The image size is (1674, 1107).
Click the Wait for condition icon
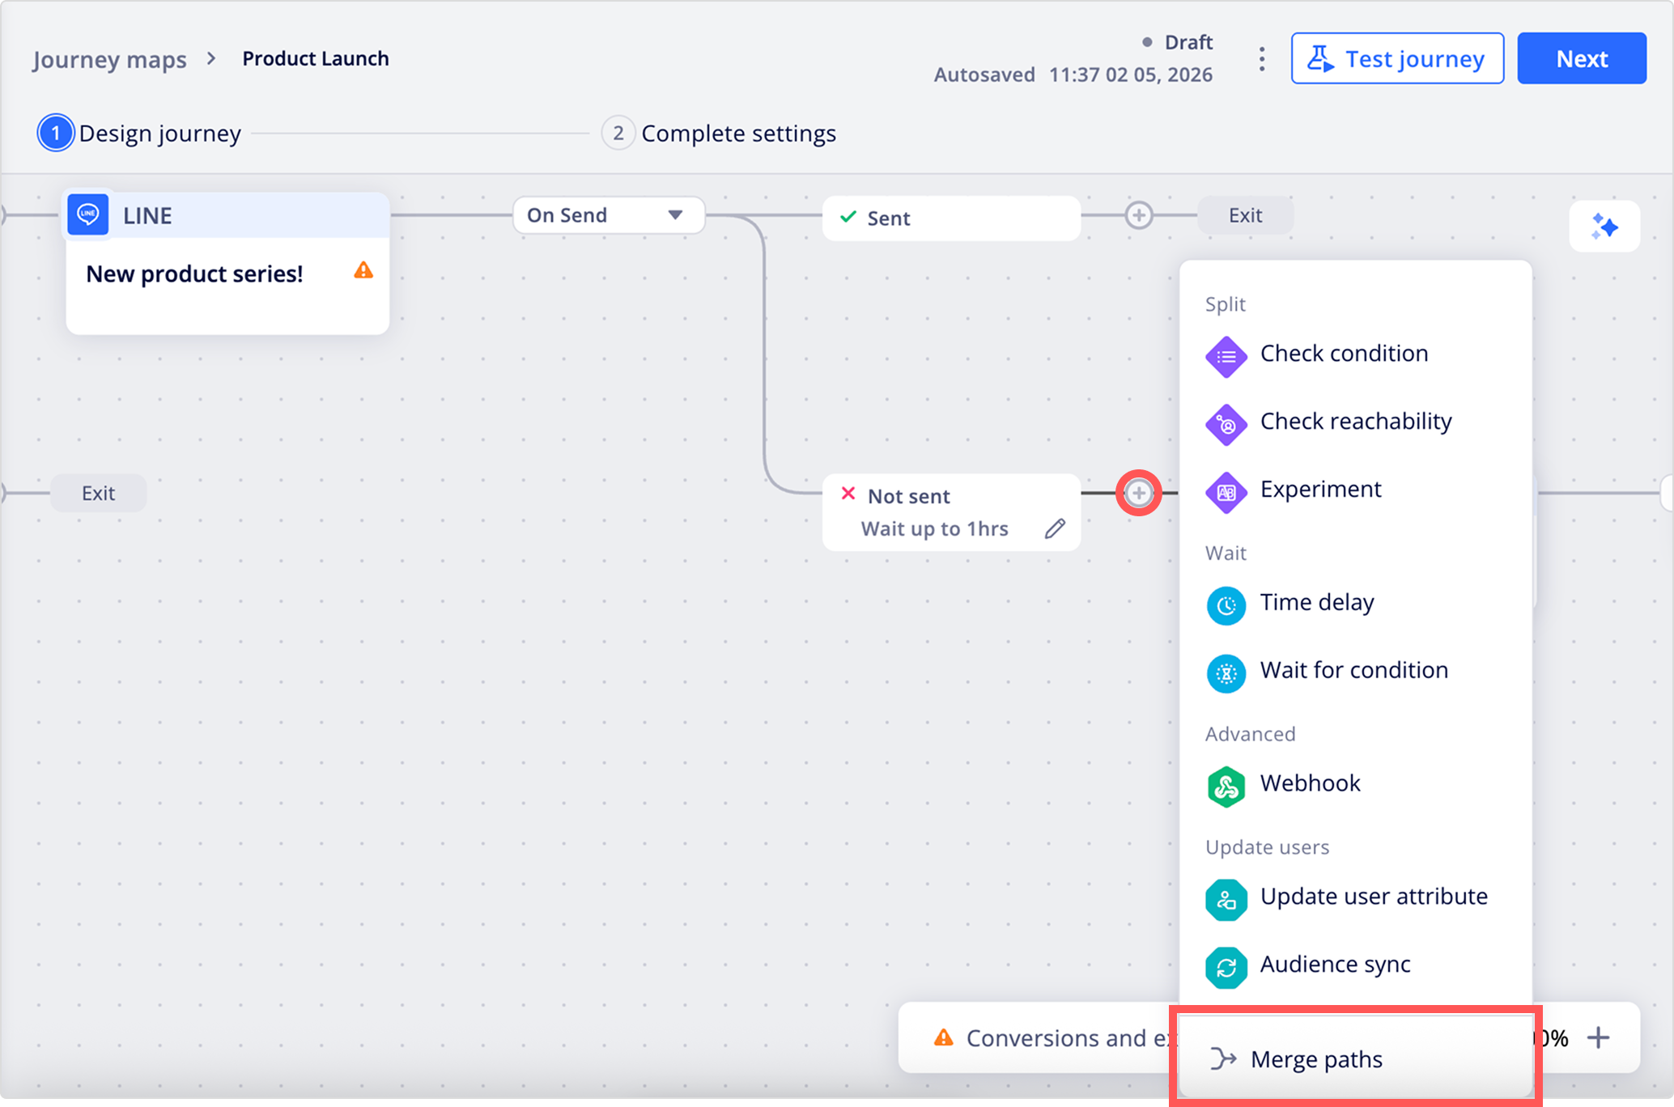(1226, 673)
